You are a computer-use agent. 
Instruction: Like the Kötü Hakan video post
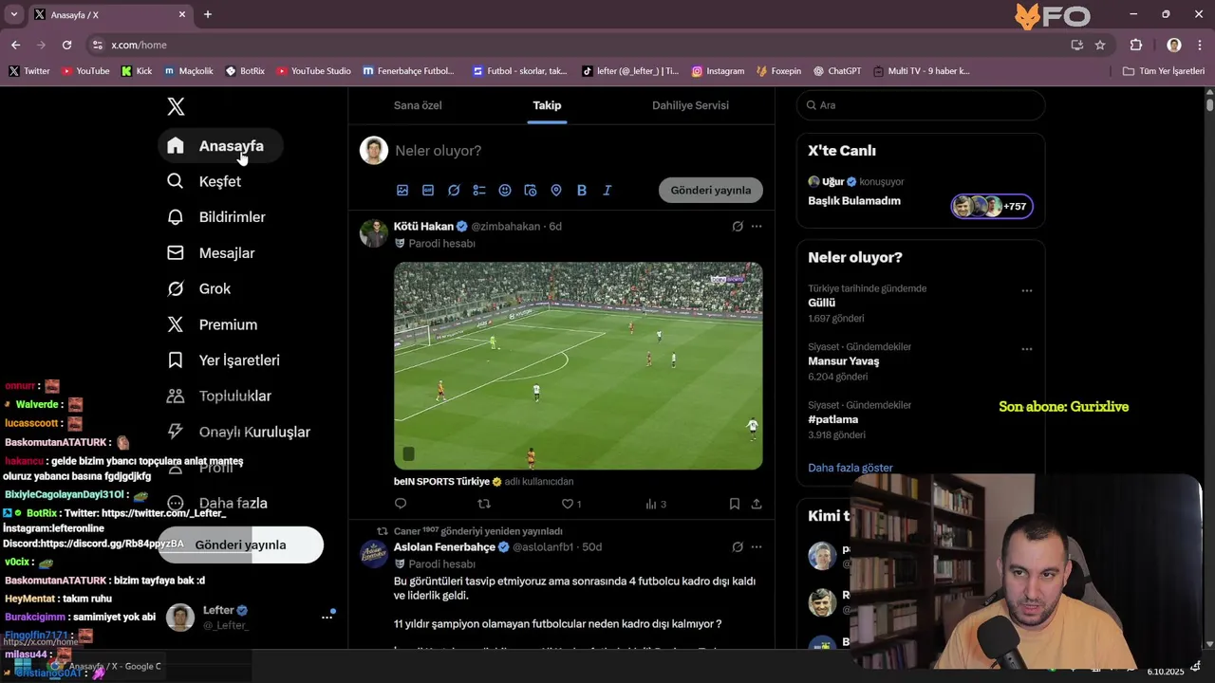coord(568,504)
